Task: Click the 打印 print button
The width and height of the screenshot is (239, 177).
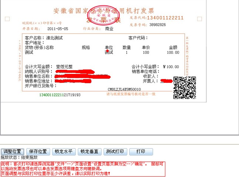Action: click(141, 152)
